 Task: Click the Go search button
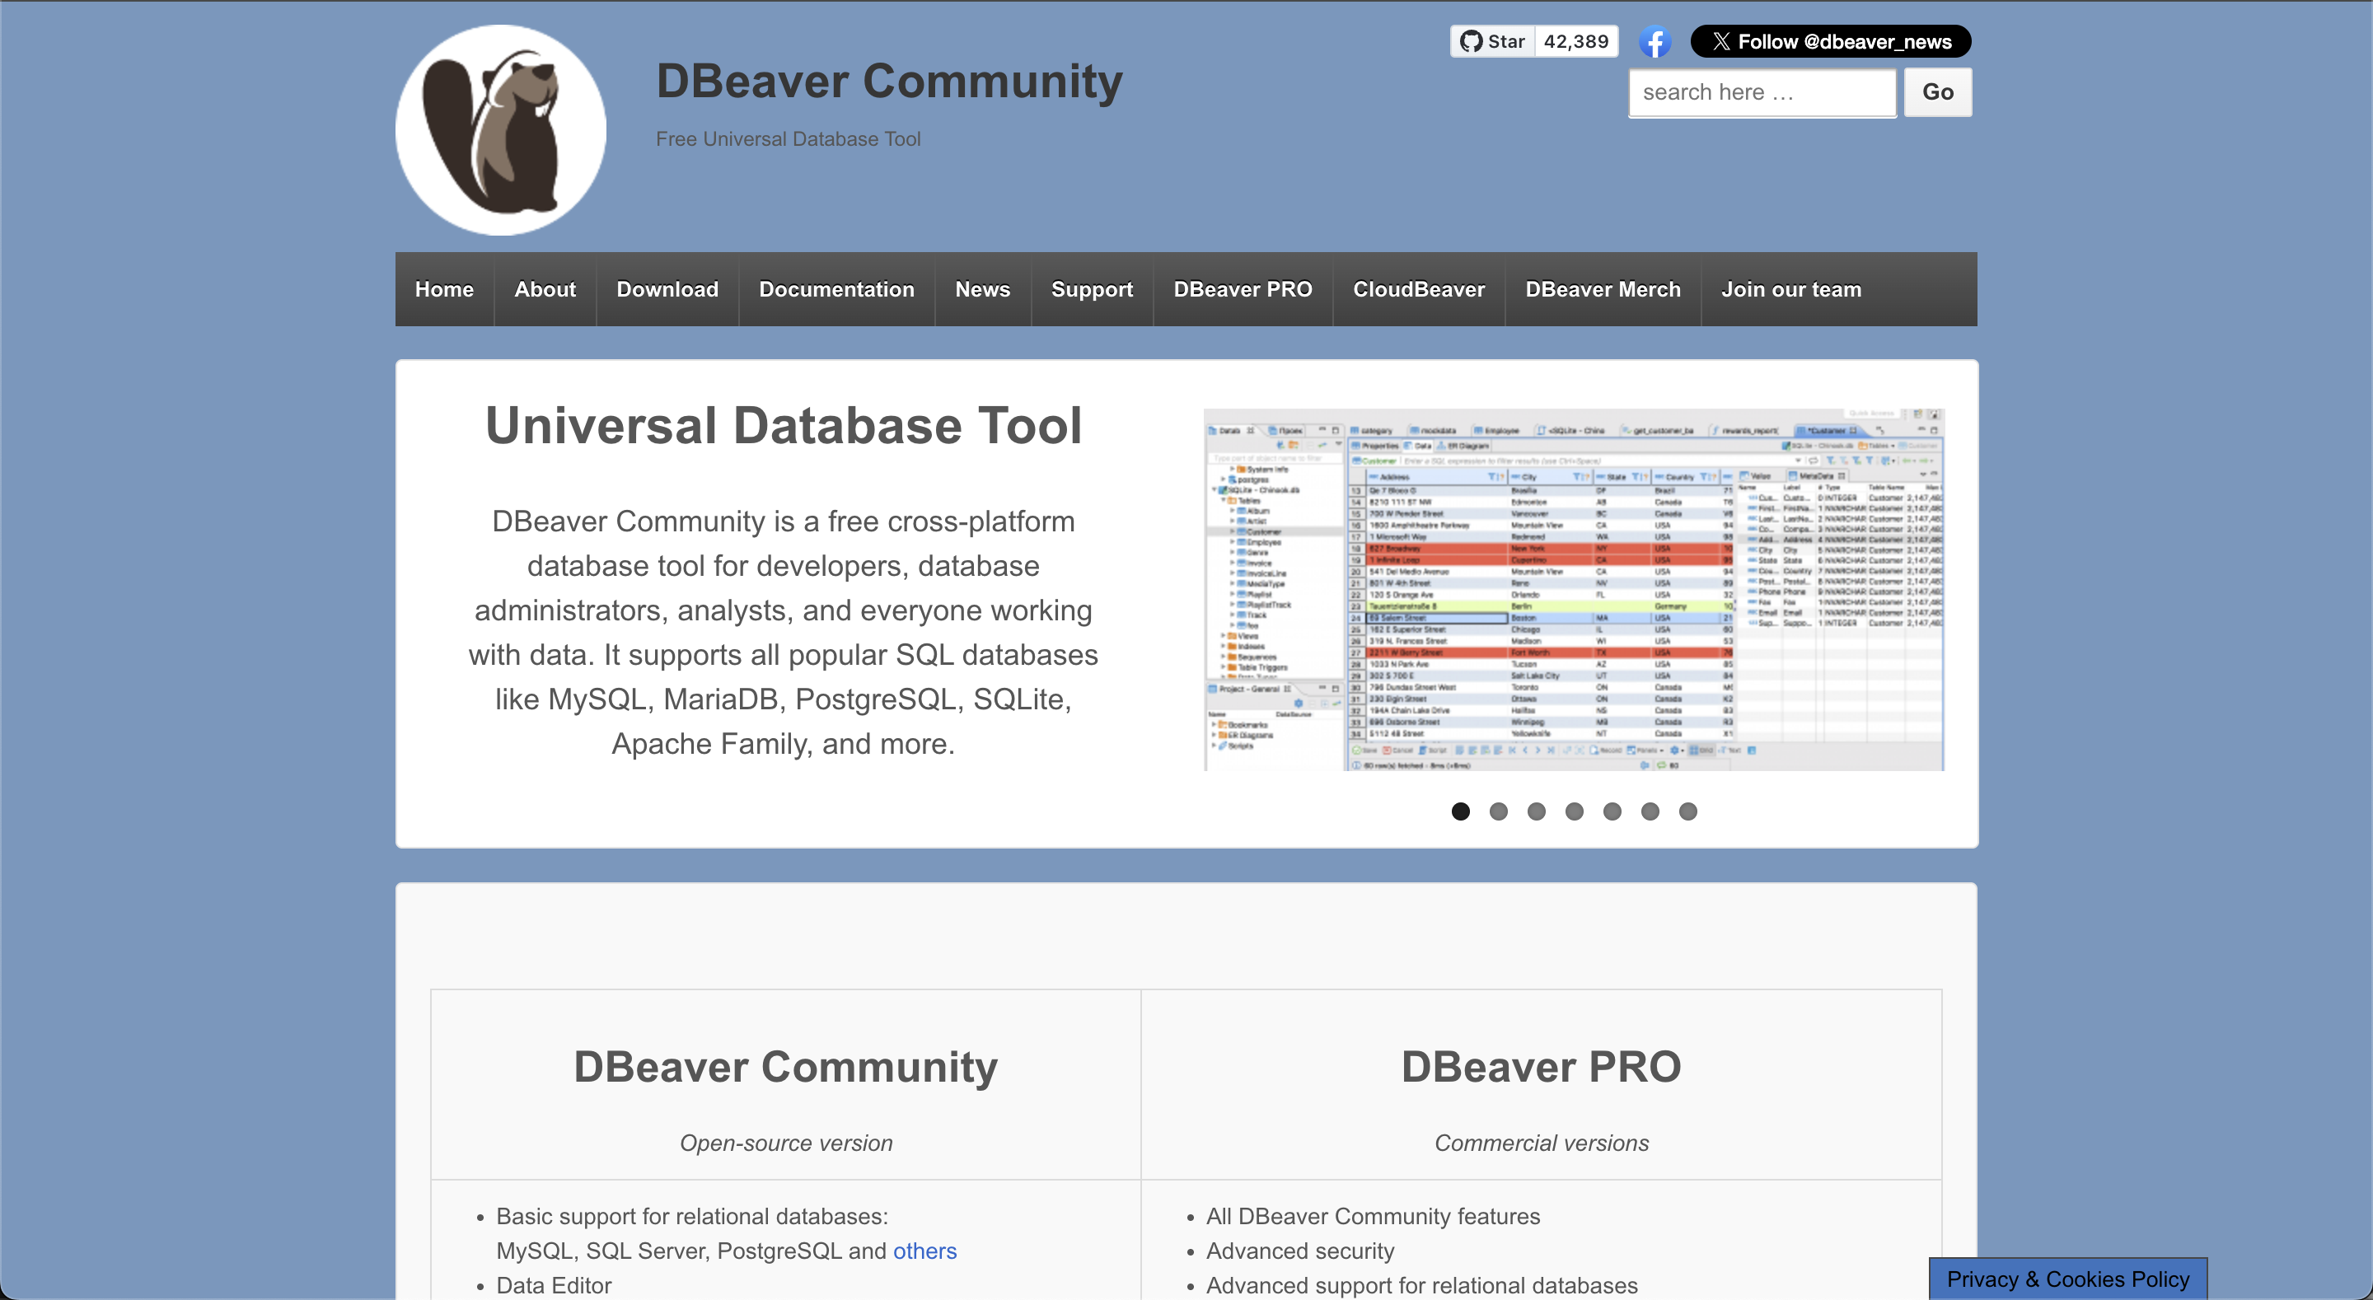pyautogui.click(x=1937, y=92)
